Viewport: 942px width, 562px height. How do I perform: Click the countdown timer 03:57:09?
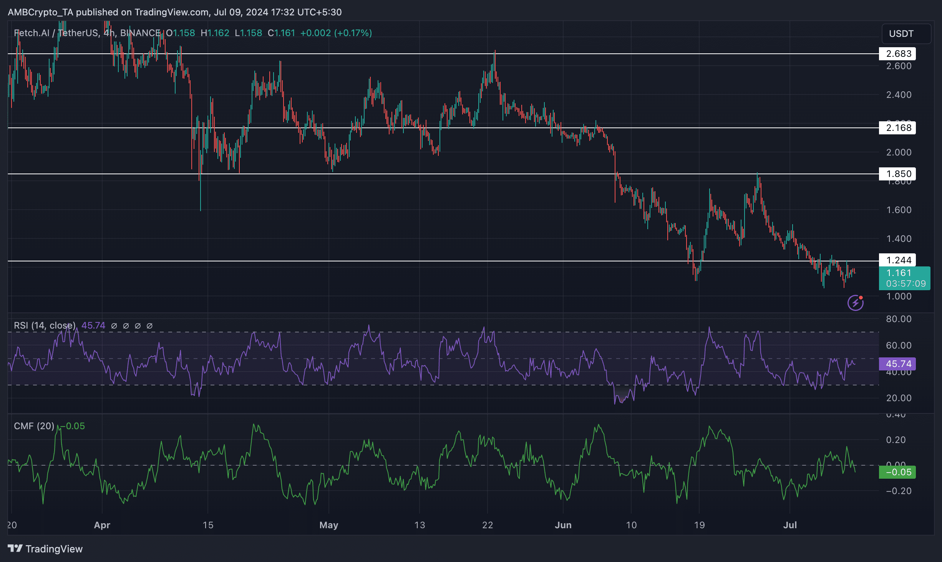[x=906, y=284]
